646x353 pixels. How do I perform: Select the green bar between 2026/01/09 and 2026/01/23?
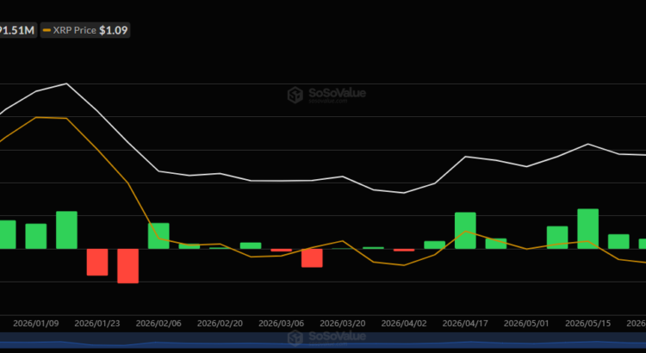[x=66, y=230]
